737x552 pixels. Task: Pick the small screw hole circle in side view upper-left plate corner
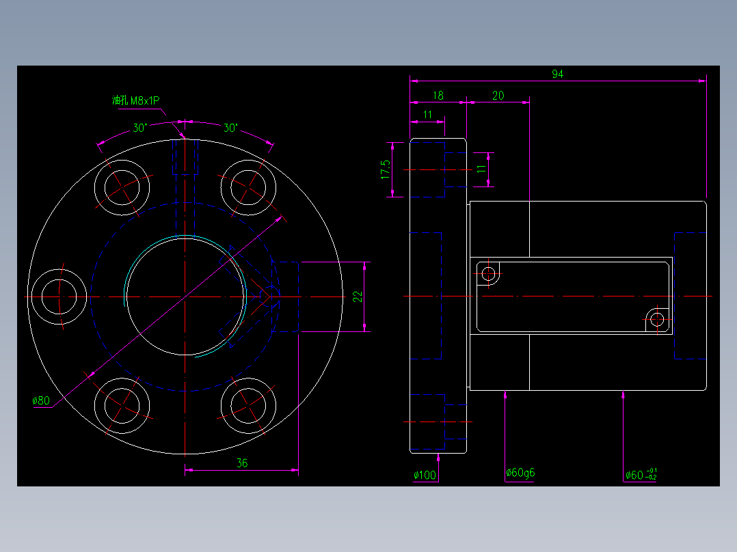(488, 273)
